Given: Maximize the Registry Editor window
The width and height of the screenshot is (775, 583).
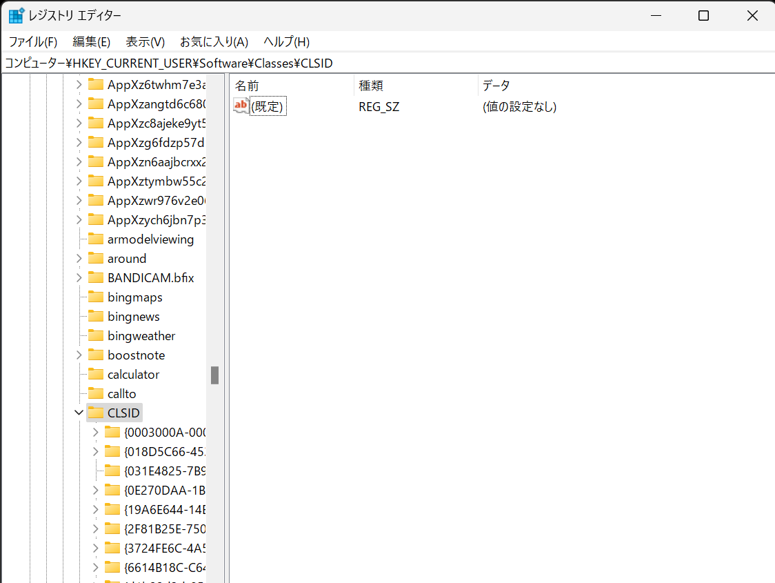Looking at the screenshot, I should pyautogui.click(x=703, y=16).
